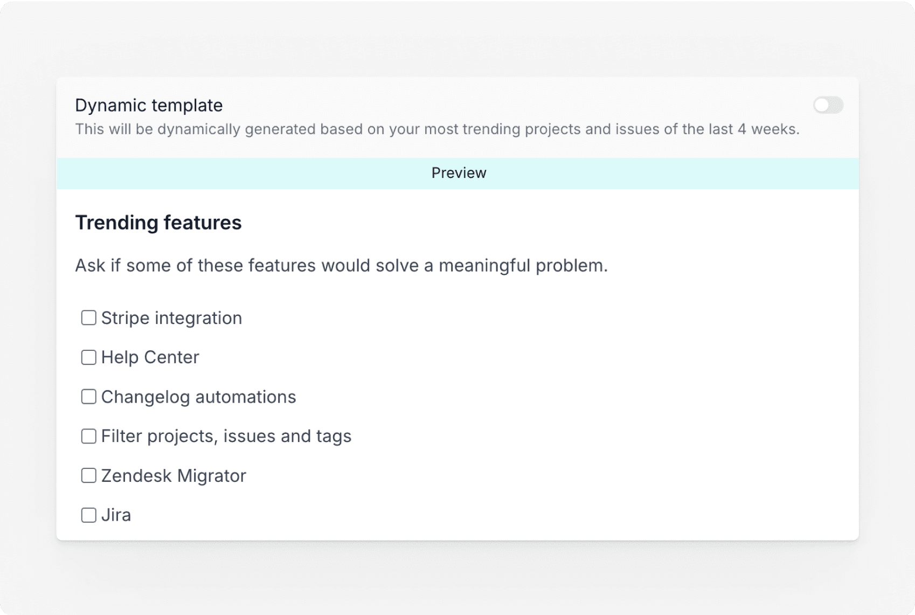
Task: Click the Zendesk Migrator label text
Action: coord(174,476)
